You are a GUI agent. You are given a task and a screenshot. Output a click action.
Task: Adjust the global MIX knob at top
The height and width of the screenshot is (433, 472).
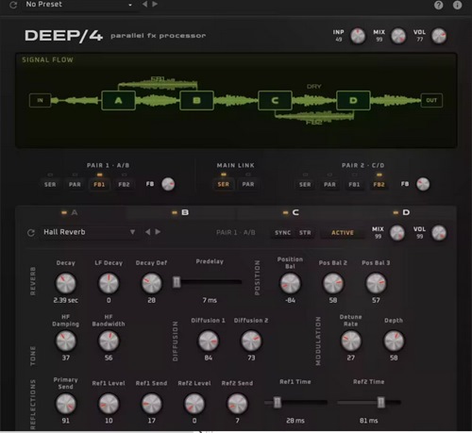(x=398, y=36)
